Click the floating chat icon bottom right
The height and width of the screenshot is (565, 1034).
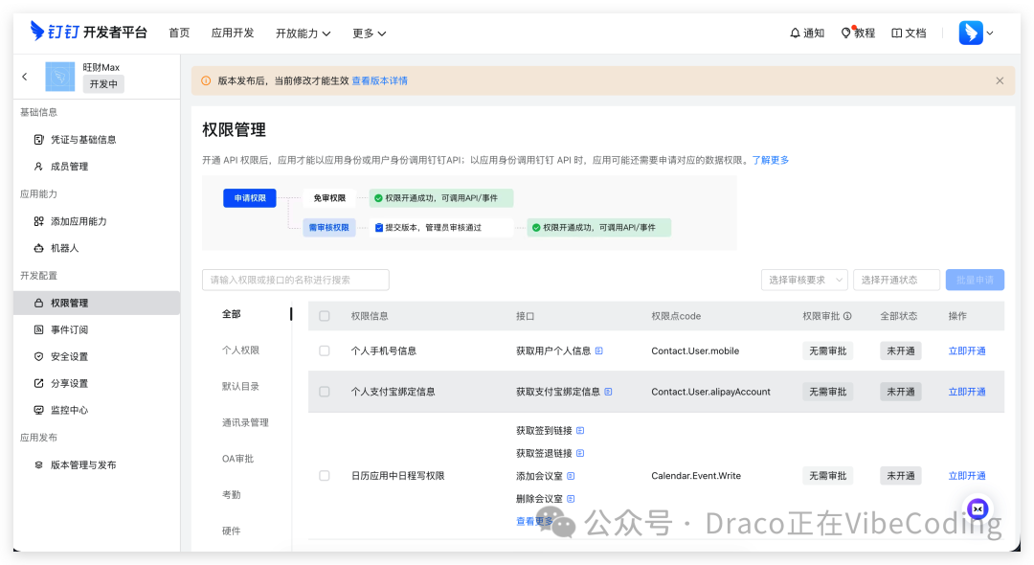tap(977, 509)
